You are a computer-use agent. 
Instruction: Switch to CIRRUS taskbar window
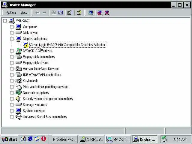(91, 139)
